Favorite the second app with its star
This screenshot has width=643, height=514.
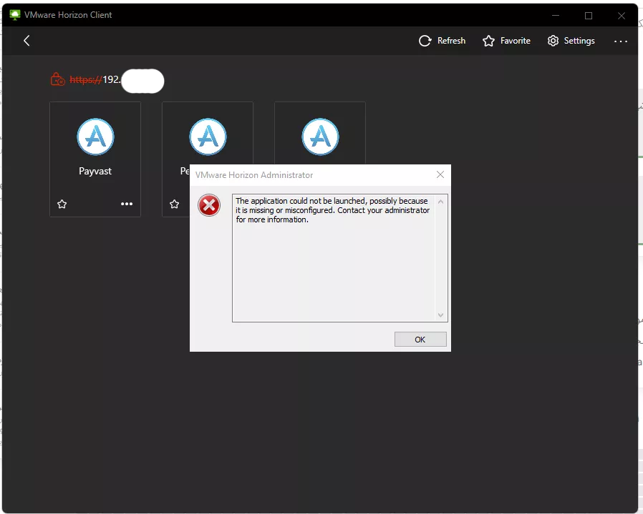click(174, 204)
